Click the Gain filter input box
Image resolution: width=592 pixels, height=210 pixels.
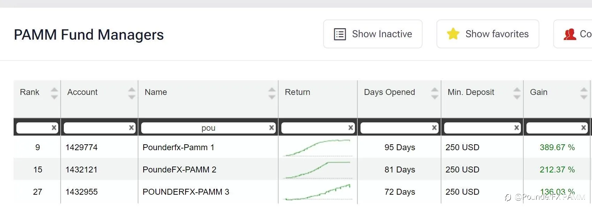point(553,128)
